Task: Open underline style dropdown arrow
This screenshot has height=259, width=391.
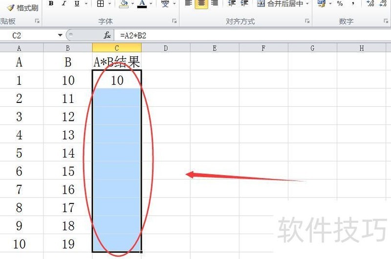Action: 87,3
